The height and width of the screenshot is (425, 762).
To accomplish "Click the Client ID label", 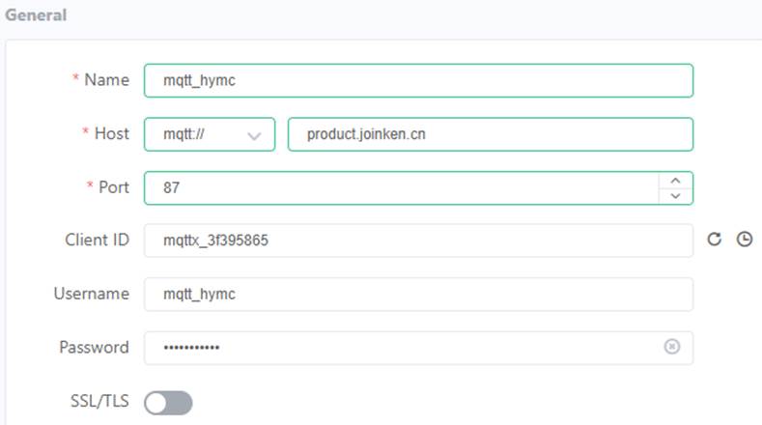I will [98, 240].
